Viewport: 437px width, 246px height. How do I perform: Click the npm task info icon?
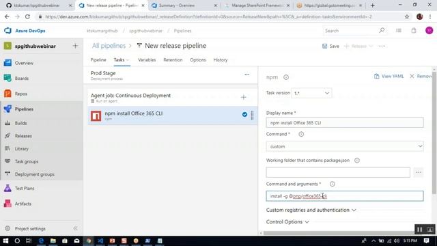[286, 77]
